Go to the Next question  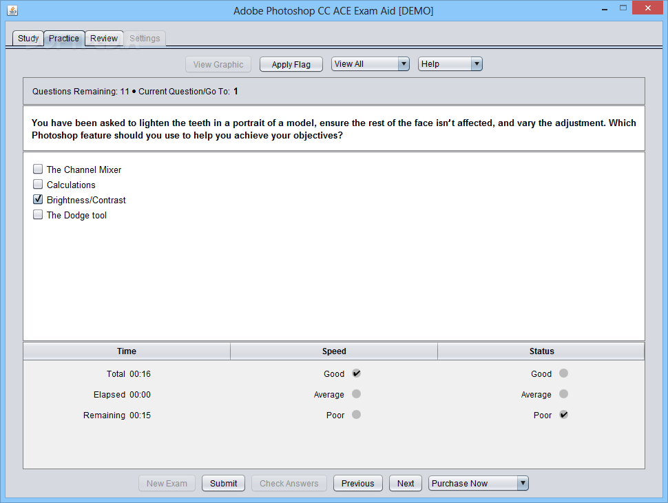pos(406,484)
